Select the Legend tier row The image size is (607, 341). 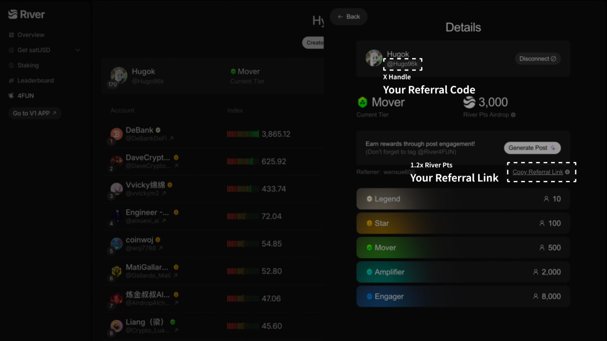pos(463,199)
